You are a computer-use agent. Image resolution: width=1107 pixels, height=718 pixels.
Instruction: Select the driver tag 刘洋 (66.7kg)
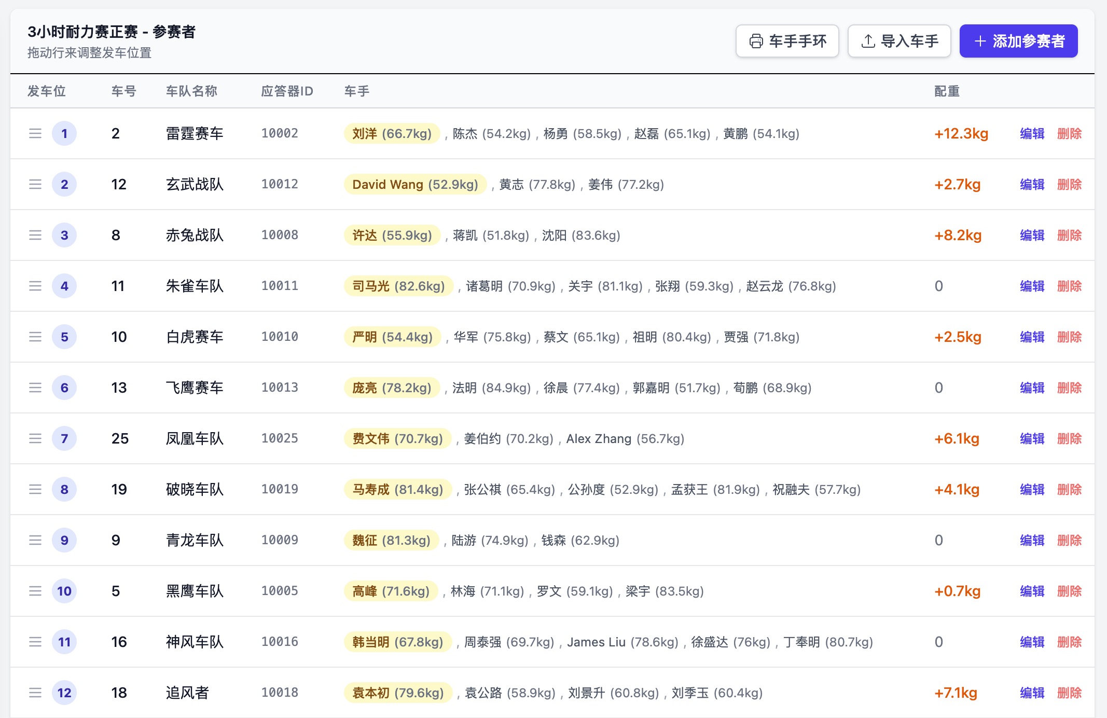[392, 134]
